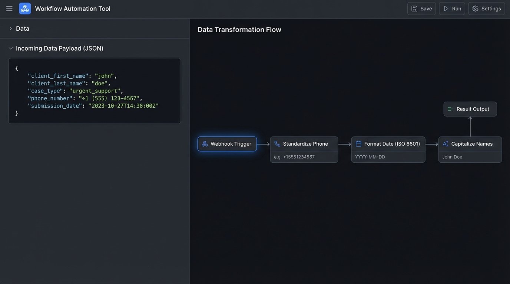Image resolution: width=510 pixels, height=284 pixels.
Task: Open the hamburger menu icon
Action: point(9,9)
